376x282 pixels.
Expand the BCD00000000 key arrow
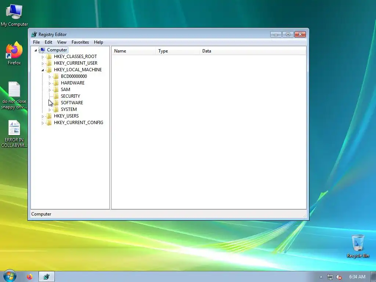point(50,77)
